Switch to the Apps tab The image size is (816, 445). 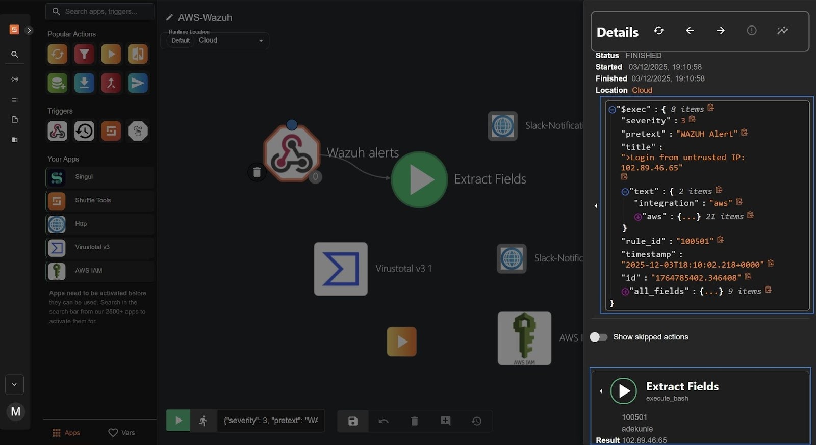(66, 433)
